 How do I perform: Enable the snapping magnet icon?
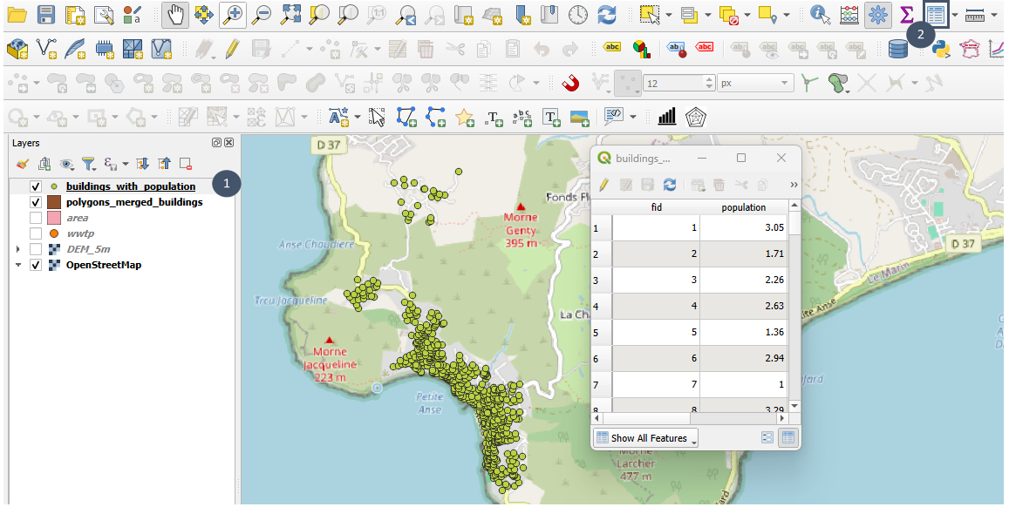pyautogui.click(x=570, y=84)
